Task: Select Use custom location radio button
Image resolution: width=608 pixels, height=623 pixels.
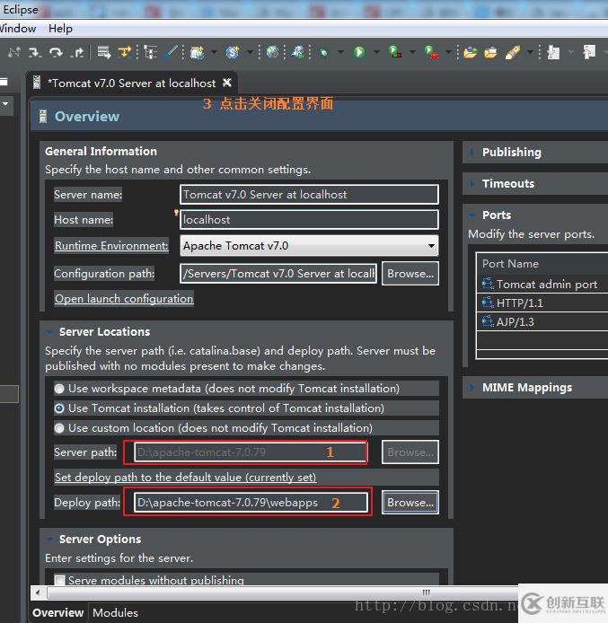Action: pyautogui.click(x=59, y=428)
